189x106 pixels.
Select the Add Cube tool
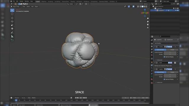pos(12,40)
